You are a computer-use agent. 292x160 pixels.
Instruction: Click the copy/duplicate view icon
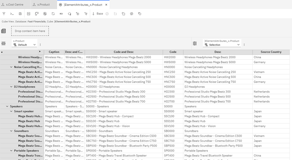[123, 13]
